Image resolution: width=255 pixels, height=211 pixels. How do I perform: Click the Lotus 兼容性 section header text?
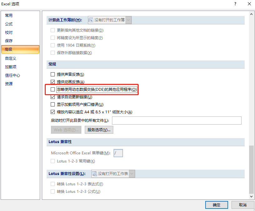(60, 142)
